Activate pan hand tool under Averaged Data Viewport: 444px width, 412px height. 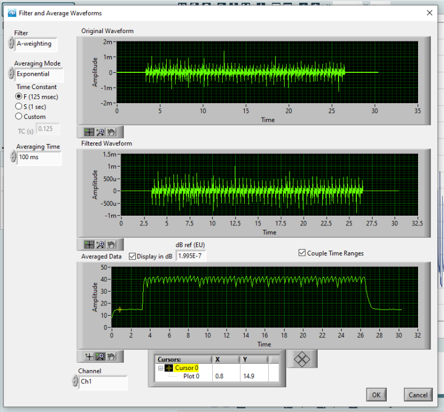point(111,356)
